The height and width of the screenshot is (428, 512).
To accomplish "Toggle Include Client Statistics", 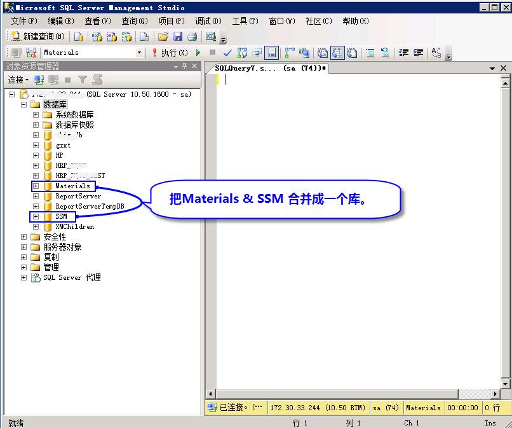I will tap(304, 53).
